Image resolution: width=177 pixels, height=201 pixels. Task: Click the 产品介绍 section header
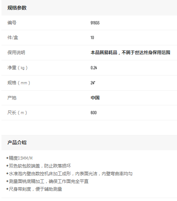coord(17,142)
